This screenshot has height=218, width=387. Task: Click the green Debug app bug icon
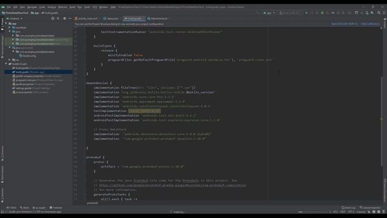click(x=322, y=13)
